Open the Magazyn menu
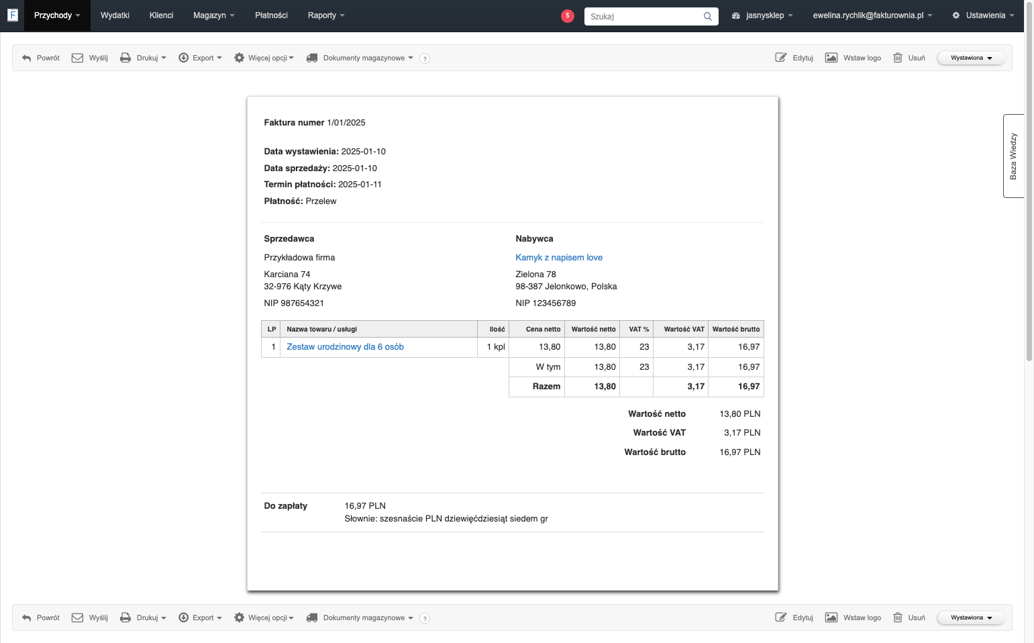1034x643 pixels. [214, 15]
